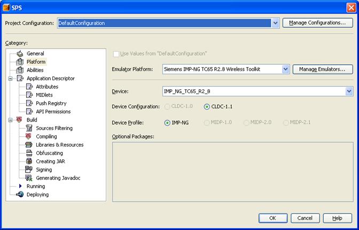
Task: Select Push Registry in category tree
Action: point(51,103)
